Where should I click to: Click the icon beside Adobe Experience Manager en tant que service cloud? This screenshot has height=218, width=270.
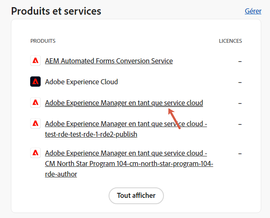[35, 103]
